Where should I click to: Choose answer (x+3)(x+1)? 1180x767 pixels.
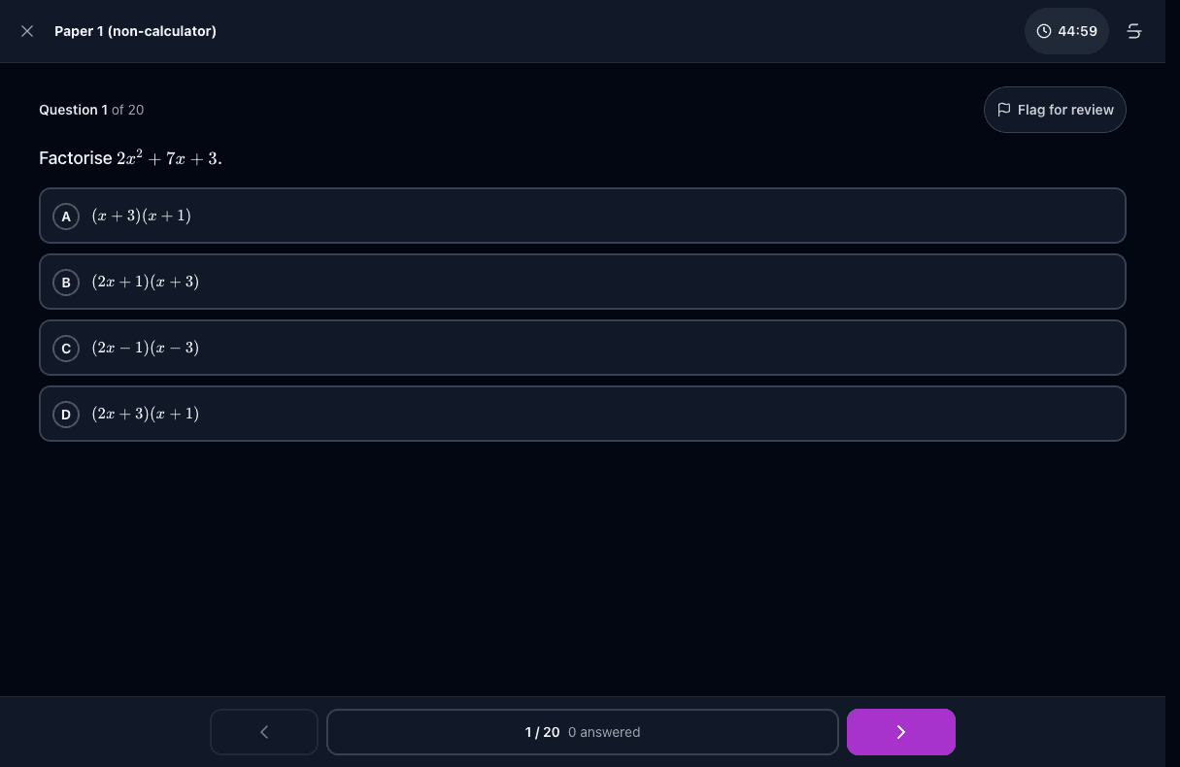click(583, 216)
